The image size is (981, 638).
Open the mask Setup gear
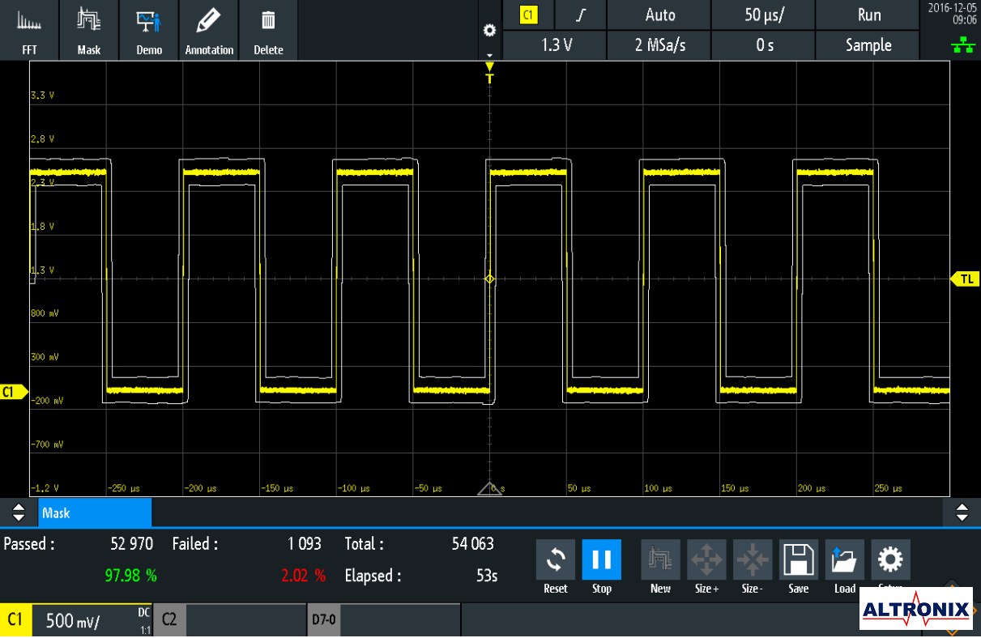(891, 560)
